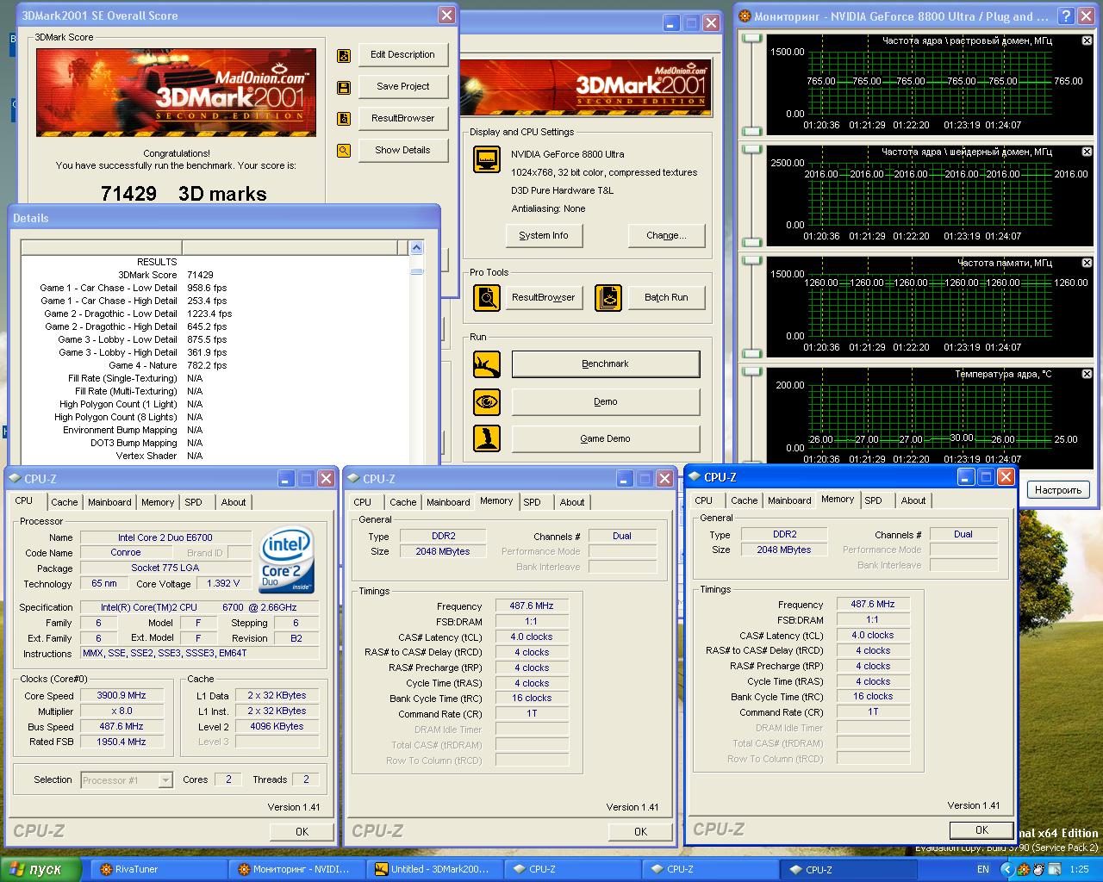The image size is (1103, 882).
Task: Click Change... to alter display settings
Action: 667,235
